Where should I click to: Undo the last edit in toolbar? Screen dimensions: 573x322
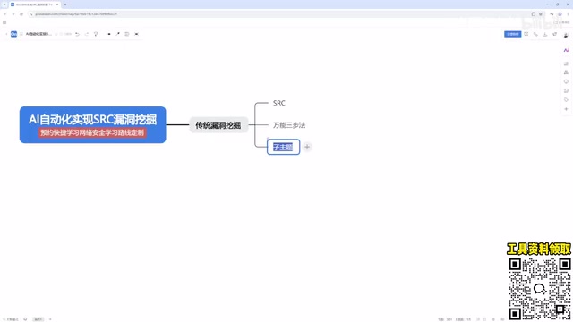[x=78, y=34]
